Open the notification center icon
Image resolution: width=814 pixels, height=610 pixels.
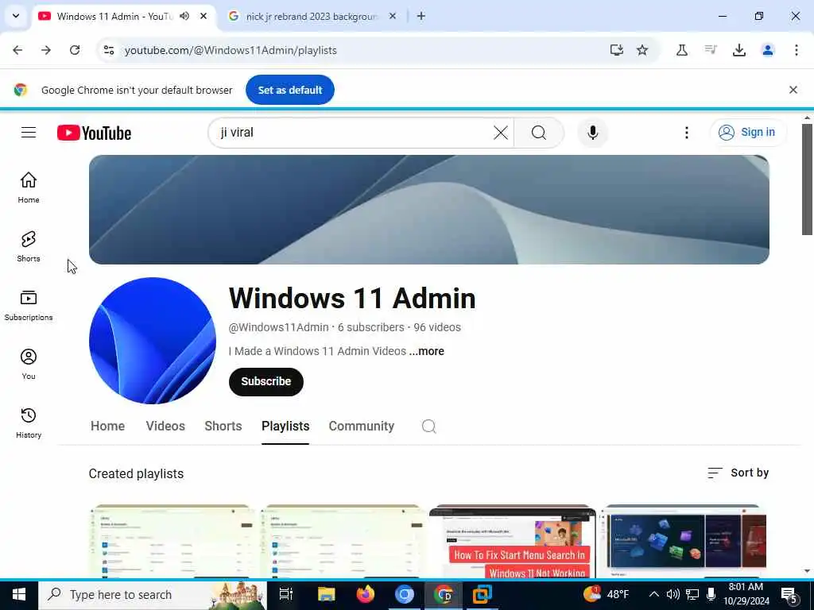point(789,595)
